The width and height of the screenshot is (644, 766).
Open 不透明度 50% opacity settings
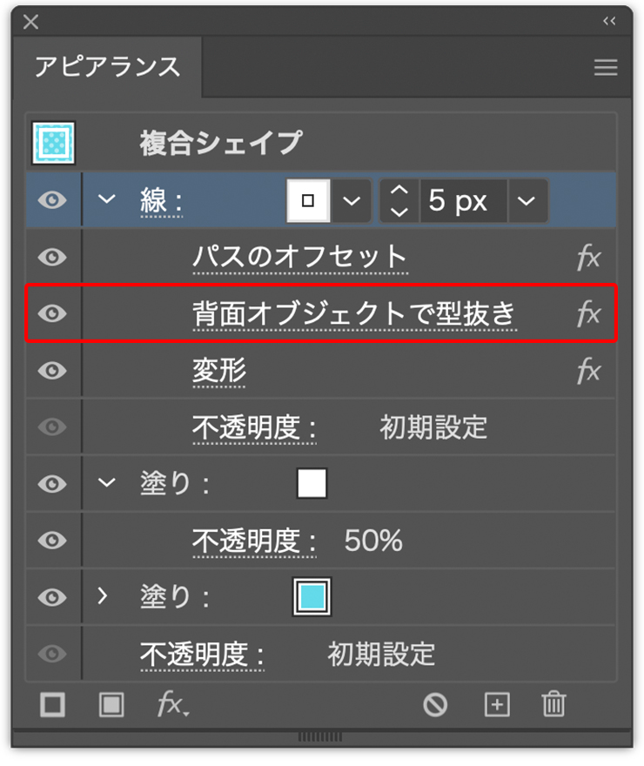pos(254,541)
